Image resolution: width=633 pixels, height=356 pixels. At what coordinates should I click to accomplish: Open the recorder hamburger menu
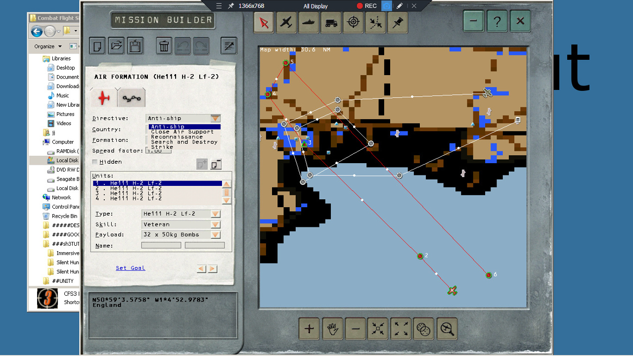[x=219, y=6]
